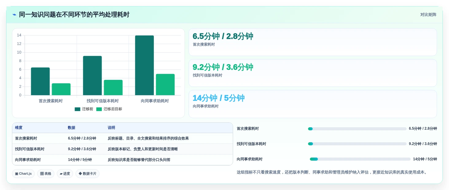Click the 找到可信版本耗时 progress bar
This screenshot has width=449, height=190.
pyautogui.click(x=357, y=144)
